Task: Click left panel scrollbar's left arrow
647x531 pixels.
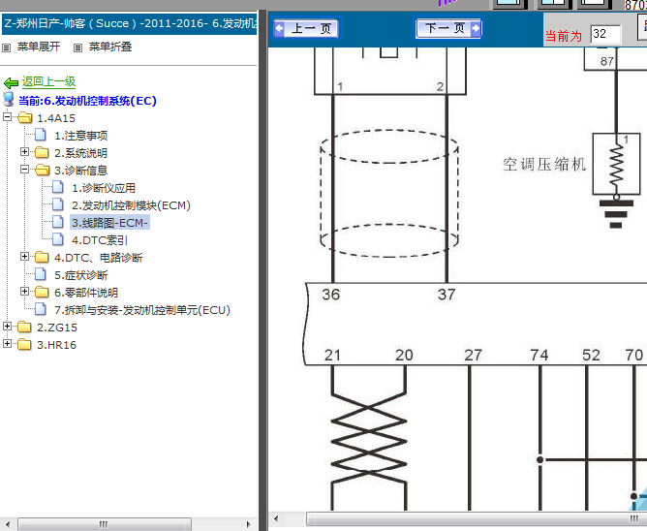Action: [8, 524]
